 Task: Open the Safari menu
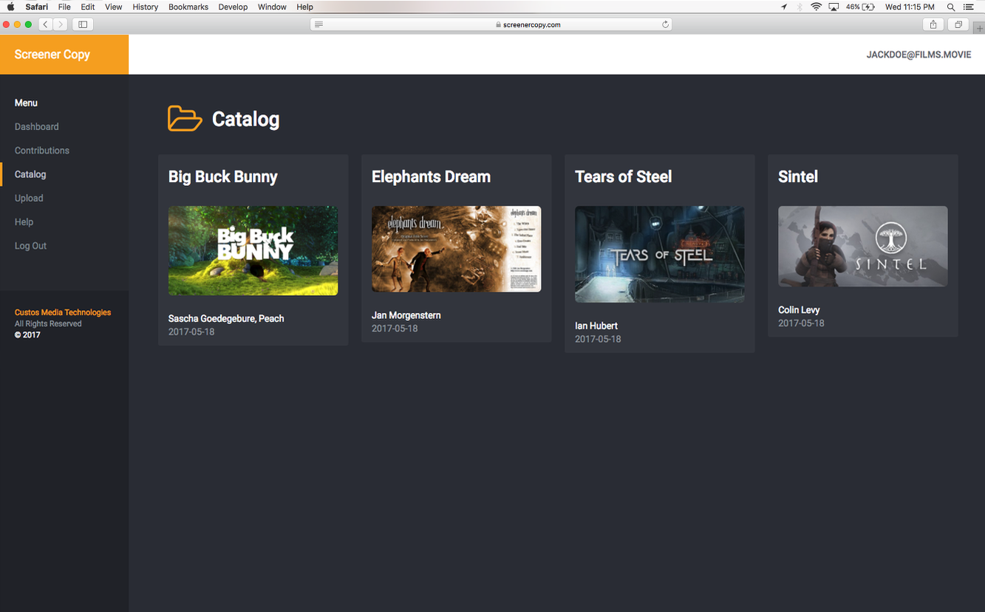pos(37,7)
